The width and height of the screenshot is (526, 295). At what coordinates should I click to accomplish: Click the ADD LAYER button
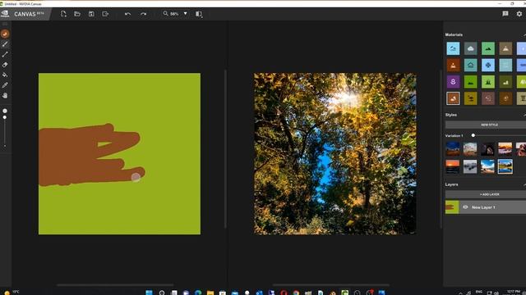point(486,194)
